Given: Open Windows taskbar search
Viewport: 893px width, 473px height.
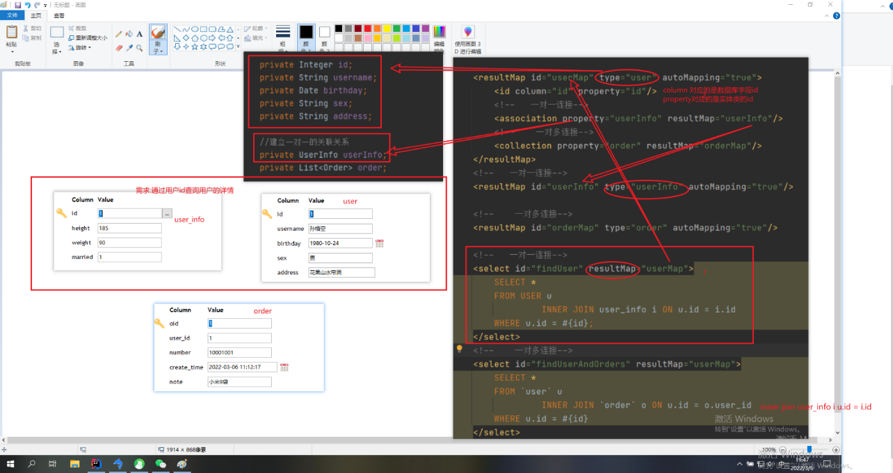Looking at the screenshot, I should pyautogui.click(x=31, y=463).
